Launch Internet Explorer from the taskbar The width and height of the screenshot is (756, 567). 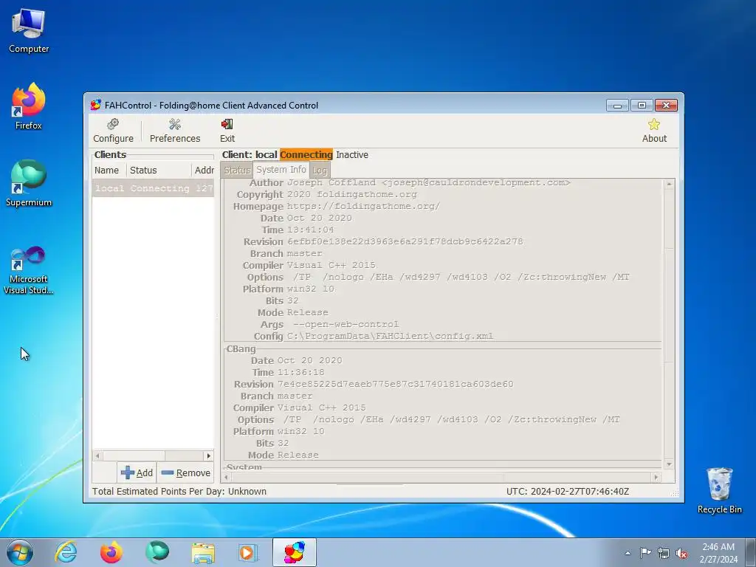(x=66, y=552)
